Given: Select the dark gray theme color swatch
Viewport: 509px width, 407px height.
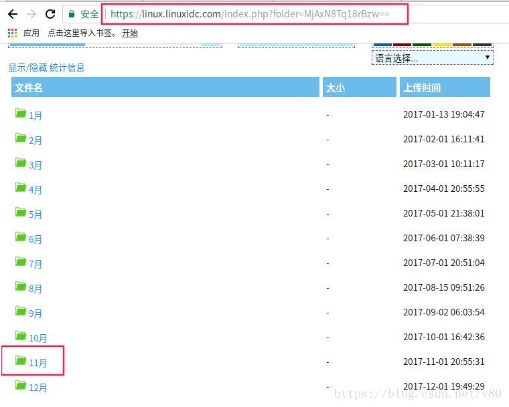Looking at the screenshot, I should (482, 44).
